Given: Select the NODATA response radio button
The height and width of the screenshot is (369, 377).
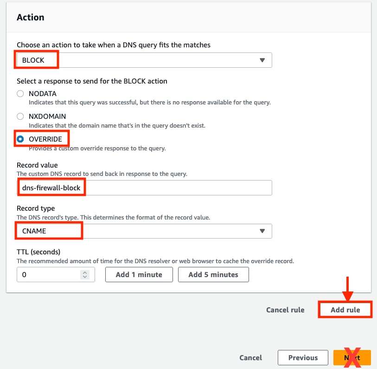Looking at the screenshot, I should tap(20, 93).
